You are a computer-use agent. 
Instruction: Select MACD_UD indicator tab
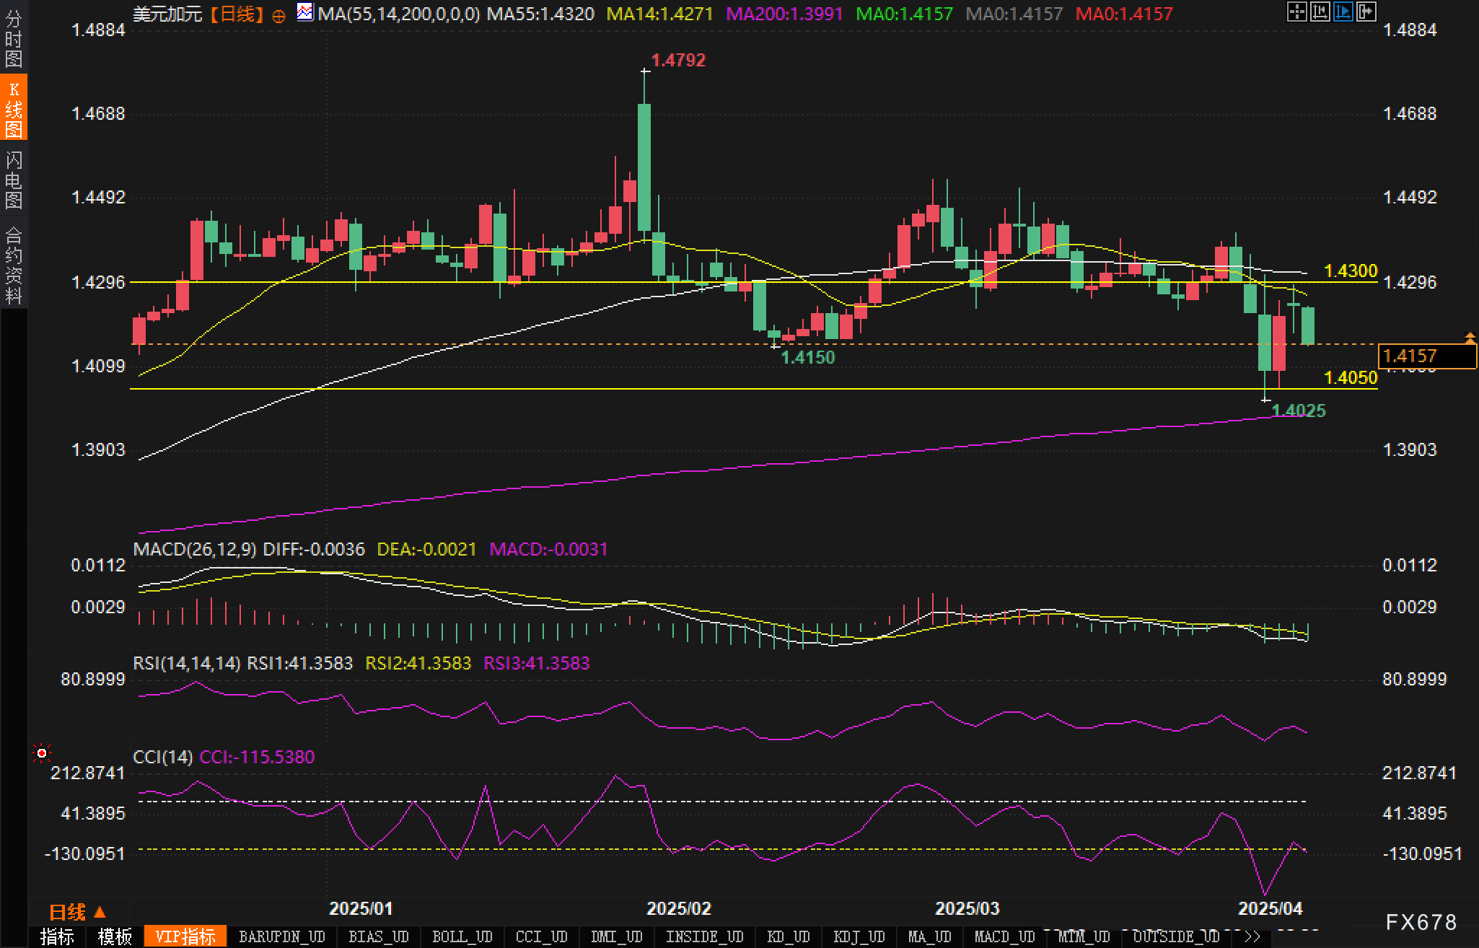tap(1004, 936)
